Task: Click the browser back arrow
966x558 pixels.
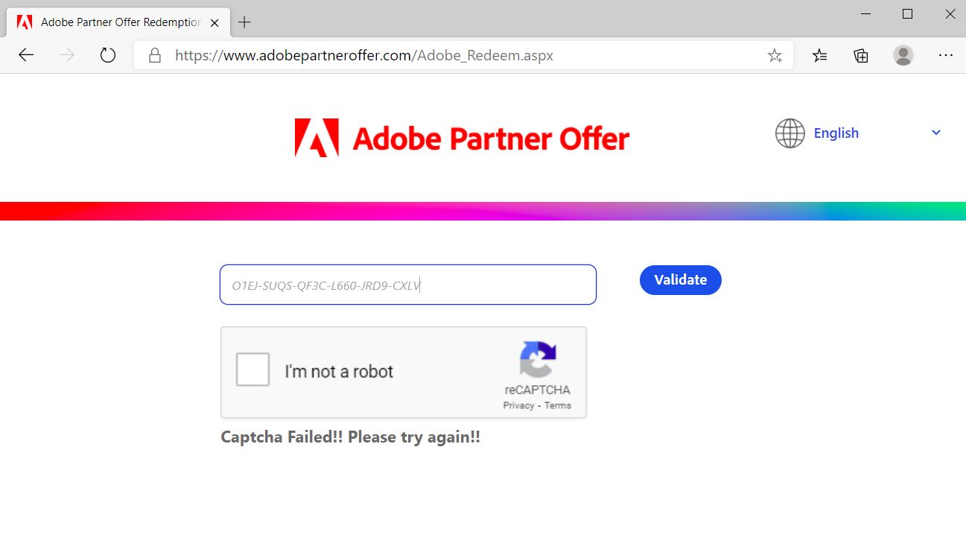Action: click(26, 55)
